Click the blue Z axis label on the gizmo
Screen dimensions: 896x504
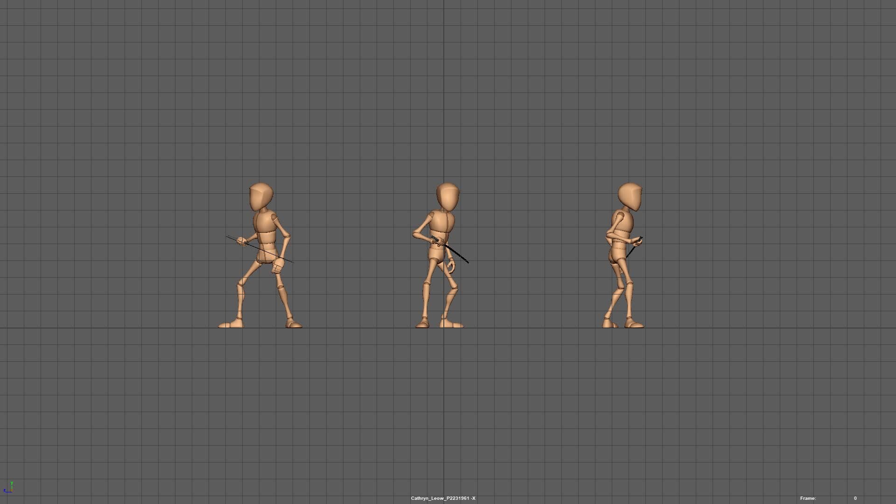click(5, 490)
